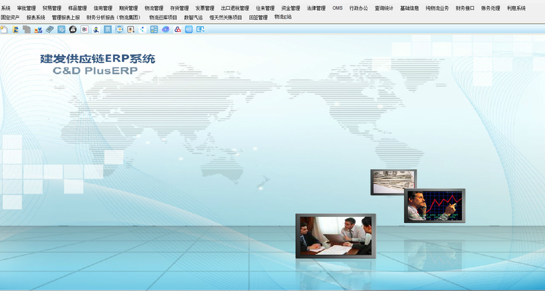Click the two-users red and blue icon
Viewport: 545px width, 291px height.
(38, 29)
